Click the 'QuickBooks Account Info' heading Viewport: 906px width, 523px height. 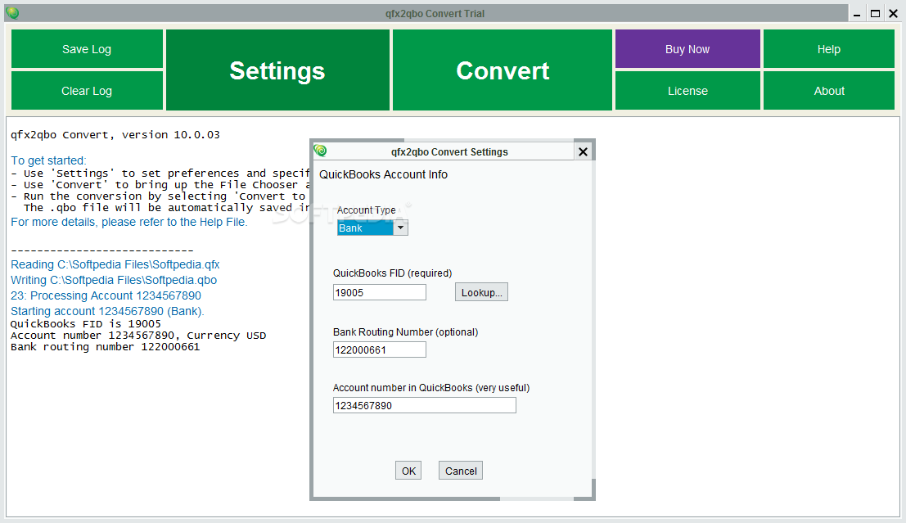[x=383, y=174]
